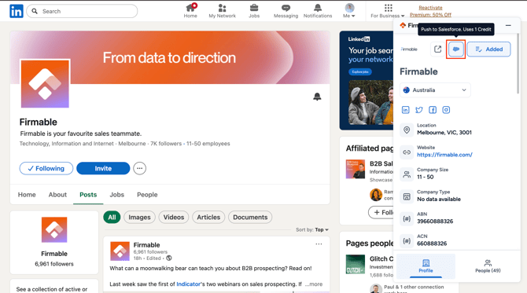
Task: Focus the LinkedIn Search field
Action: (82, 11)
